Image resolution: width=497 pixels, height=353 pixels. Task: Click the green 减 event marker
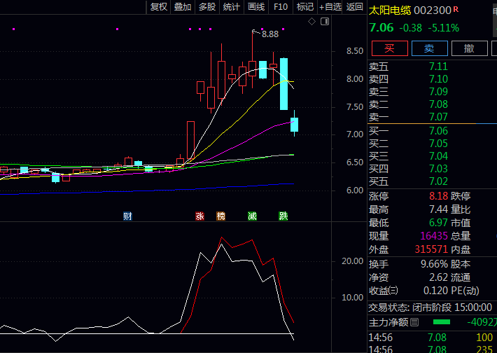[x=252, y=216]
